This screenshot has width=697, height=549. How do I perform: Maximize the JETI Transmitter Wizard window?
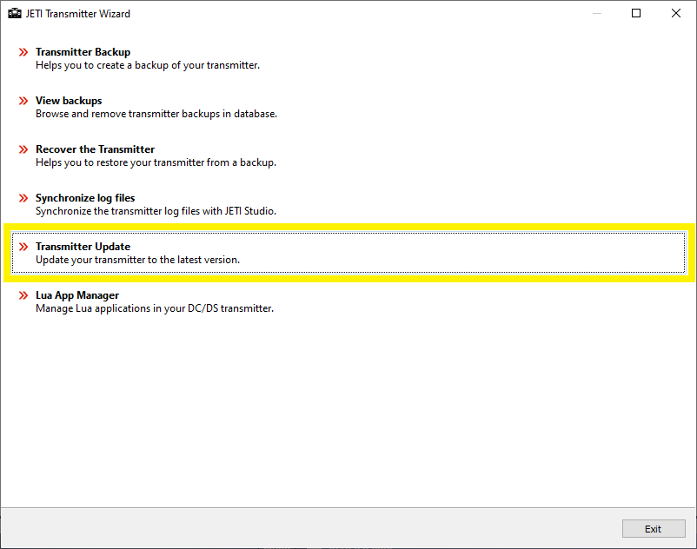click(636, 13)
